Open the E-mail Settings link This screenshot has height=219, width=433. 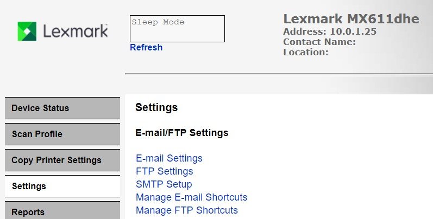point(169,158)
